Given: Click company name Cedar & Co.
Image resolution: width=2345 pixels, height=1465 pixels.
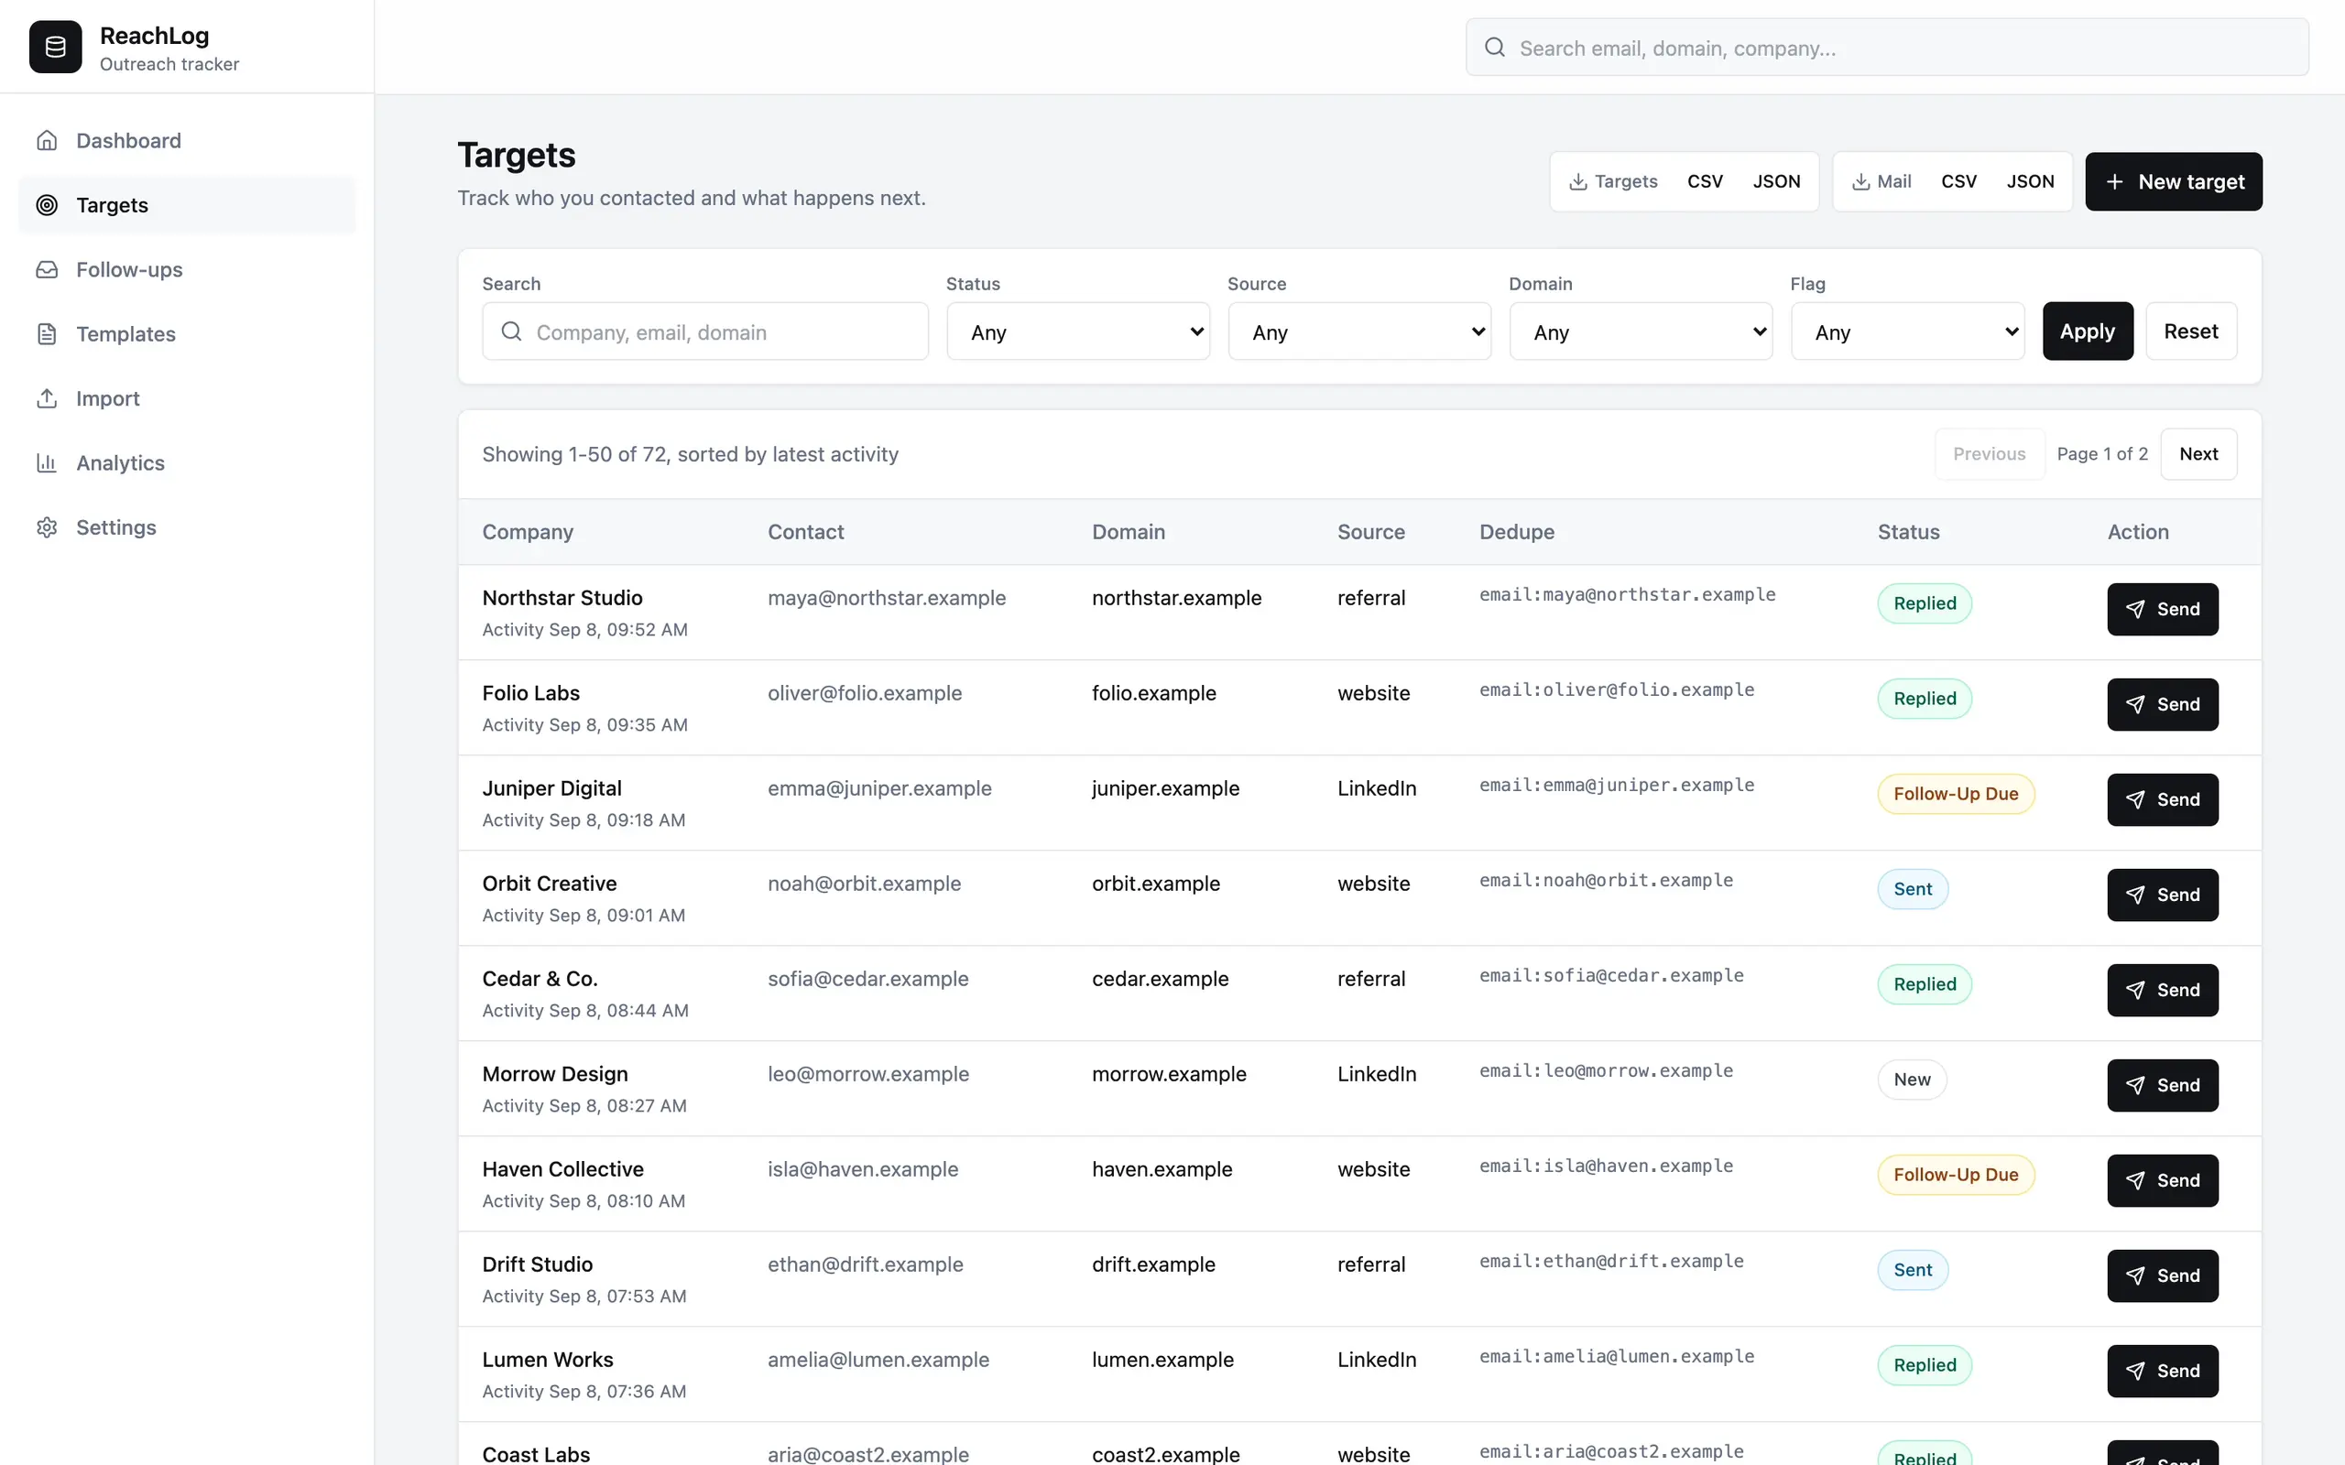Looking at the screenshot, I should [x=540, y=979].
